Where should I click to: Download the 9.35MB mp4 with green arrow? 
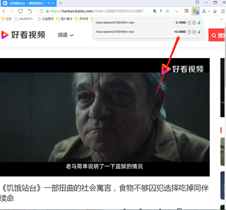199,23
